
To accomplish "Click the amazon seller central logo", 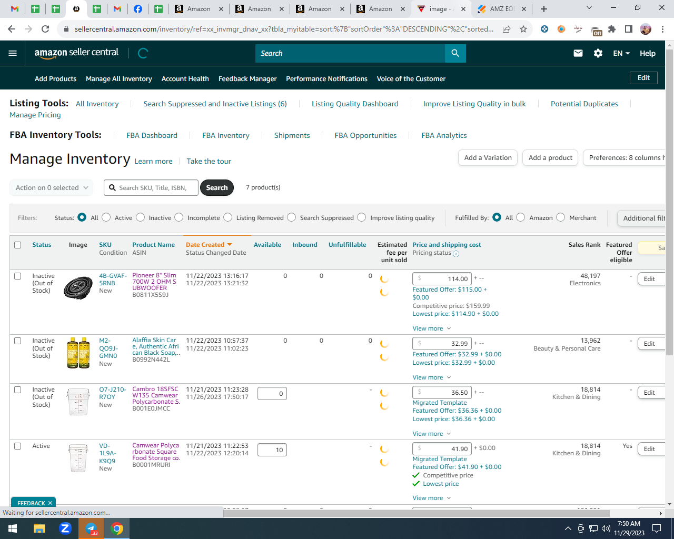I will click(x=76, y=53).
